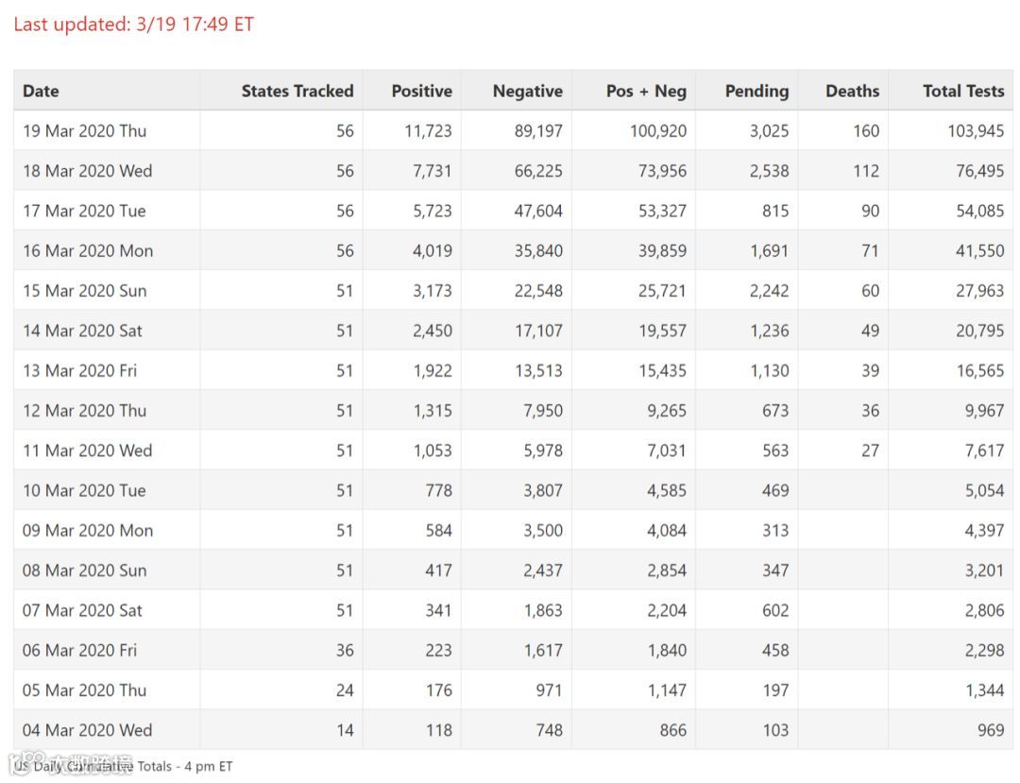Image resolution: width=1020 pixels, height=783 pixels.
Task: Select the 16 Mar 2020 Mon row date
Action: [x=88, y=251]
